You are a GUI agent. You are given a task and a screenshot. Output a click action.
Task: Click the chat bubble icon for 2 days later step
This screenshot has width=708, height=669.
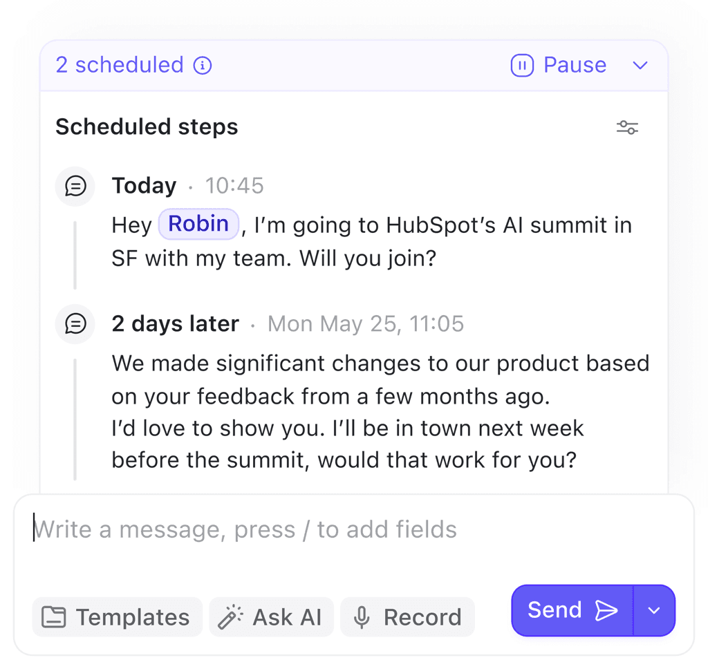click(x=75, y=324)
